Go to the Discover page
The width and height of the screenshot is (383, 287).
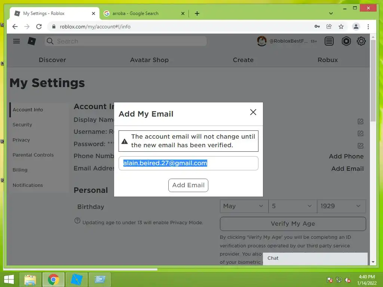tap(52, 60)
